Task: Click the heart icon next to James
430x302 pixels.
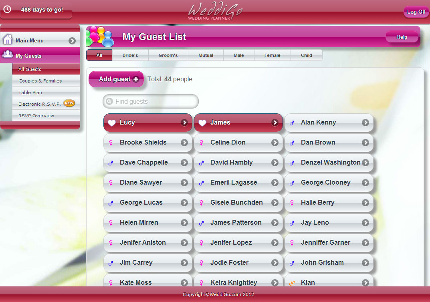Action: (x=202, y=123)
